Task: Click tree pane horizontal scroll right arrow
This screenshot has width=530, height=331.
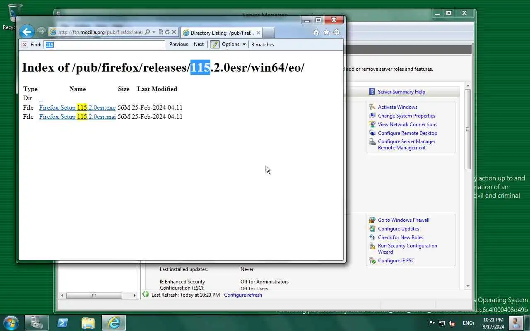Action: (134, 295)
